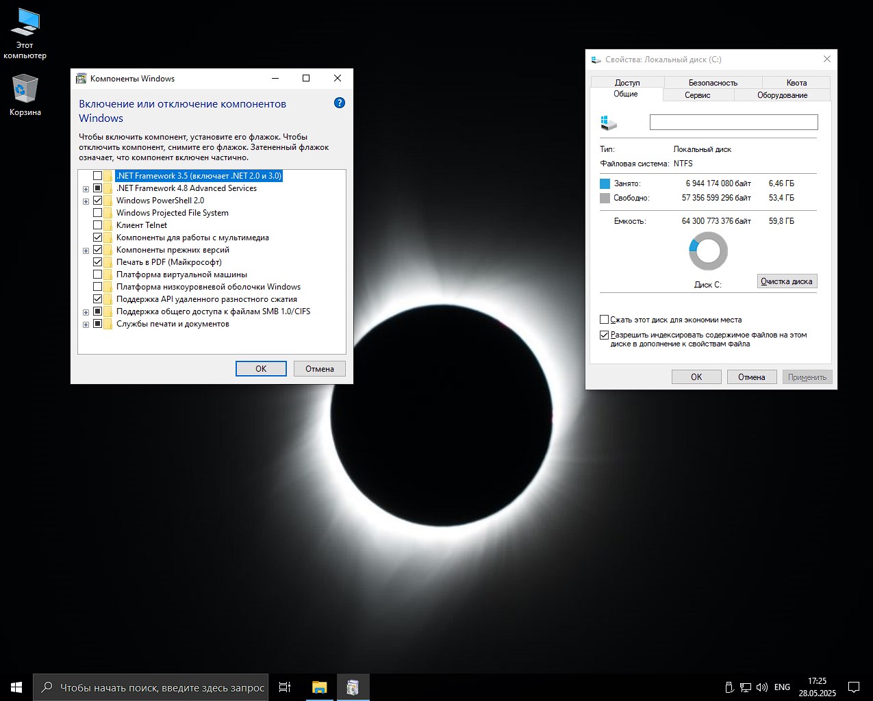The image size is (873, 701).
Task: Uncheck Компоненты для работы с мультимедиа
Action: click(x=97, y=238)
